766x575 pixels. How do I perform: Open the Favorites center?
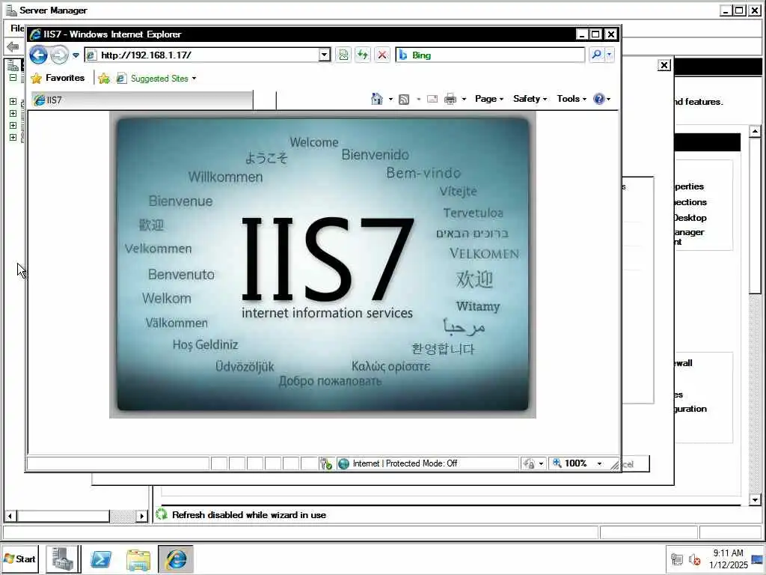click(x=58, y=78)
